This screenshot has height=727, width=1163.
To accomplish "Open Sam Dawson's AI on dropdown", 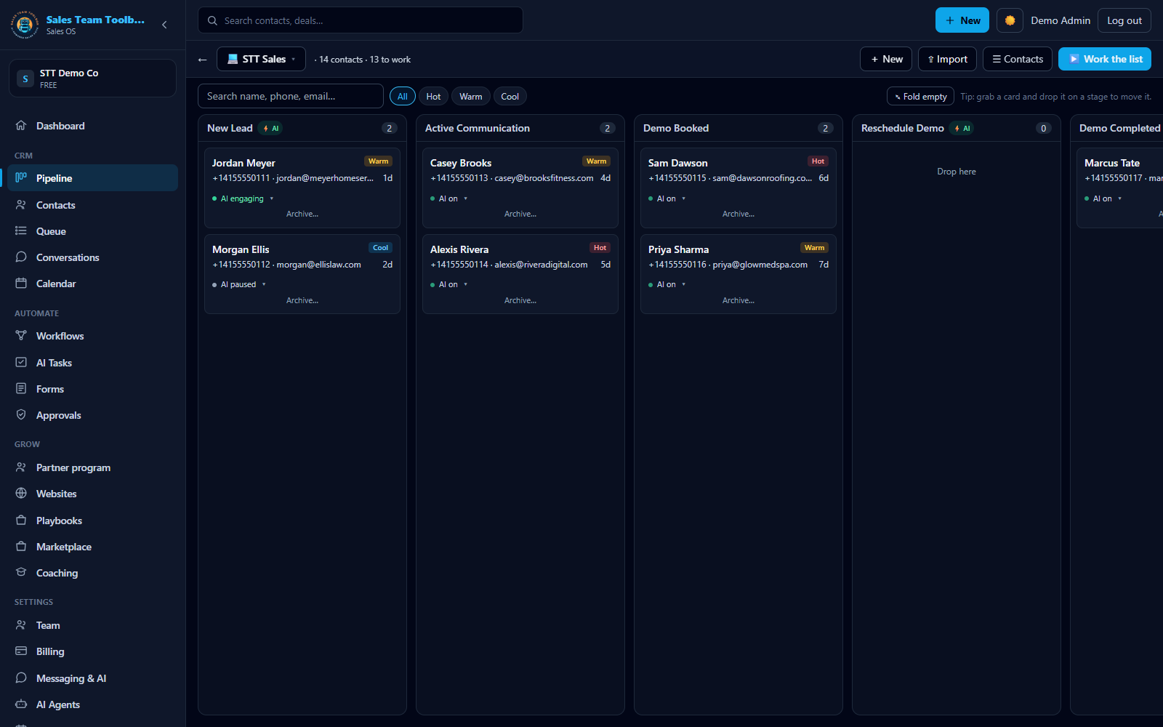I will [x=667, y=198].
